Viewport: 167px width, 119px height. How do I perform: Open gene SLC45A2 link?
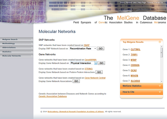(135, 81)
